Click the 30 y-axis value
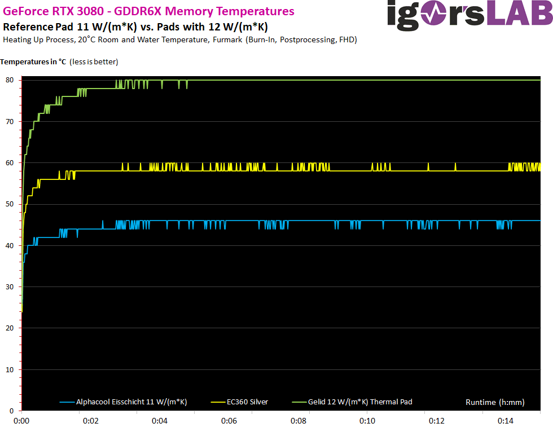This screenshot has height=432, width=553. [x=10, y=287]
